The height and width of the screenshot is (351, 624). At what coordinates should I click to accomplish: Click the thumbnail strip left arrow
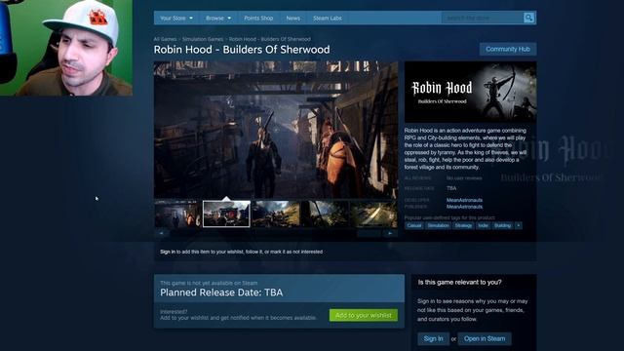point(161,233)
